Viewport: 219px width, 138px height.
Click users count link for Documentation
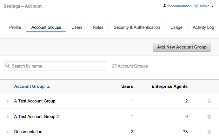132,132
